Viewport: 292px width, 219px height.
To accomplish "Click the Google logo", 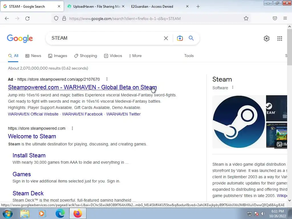I will coord(20,38).
